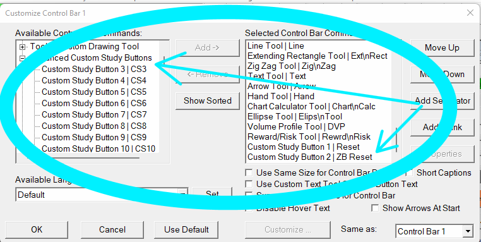
Task: Toggle Short Captions checkbox
Action: 410,173
